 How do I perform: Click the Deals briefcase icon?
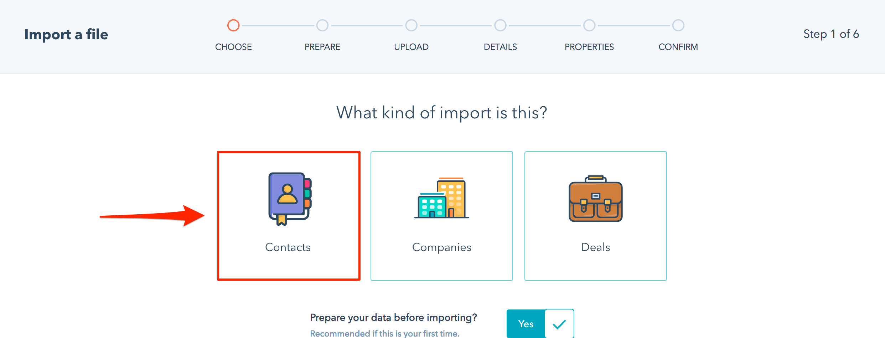595,198
